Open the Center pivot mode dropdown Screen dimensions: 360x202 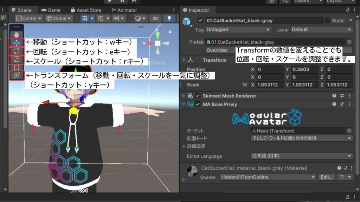tap(29, 19)
